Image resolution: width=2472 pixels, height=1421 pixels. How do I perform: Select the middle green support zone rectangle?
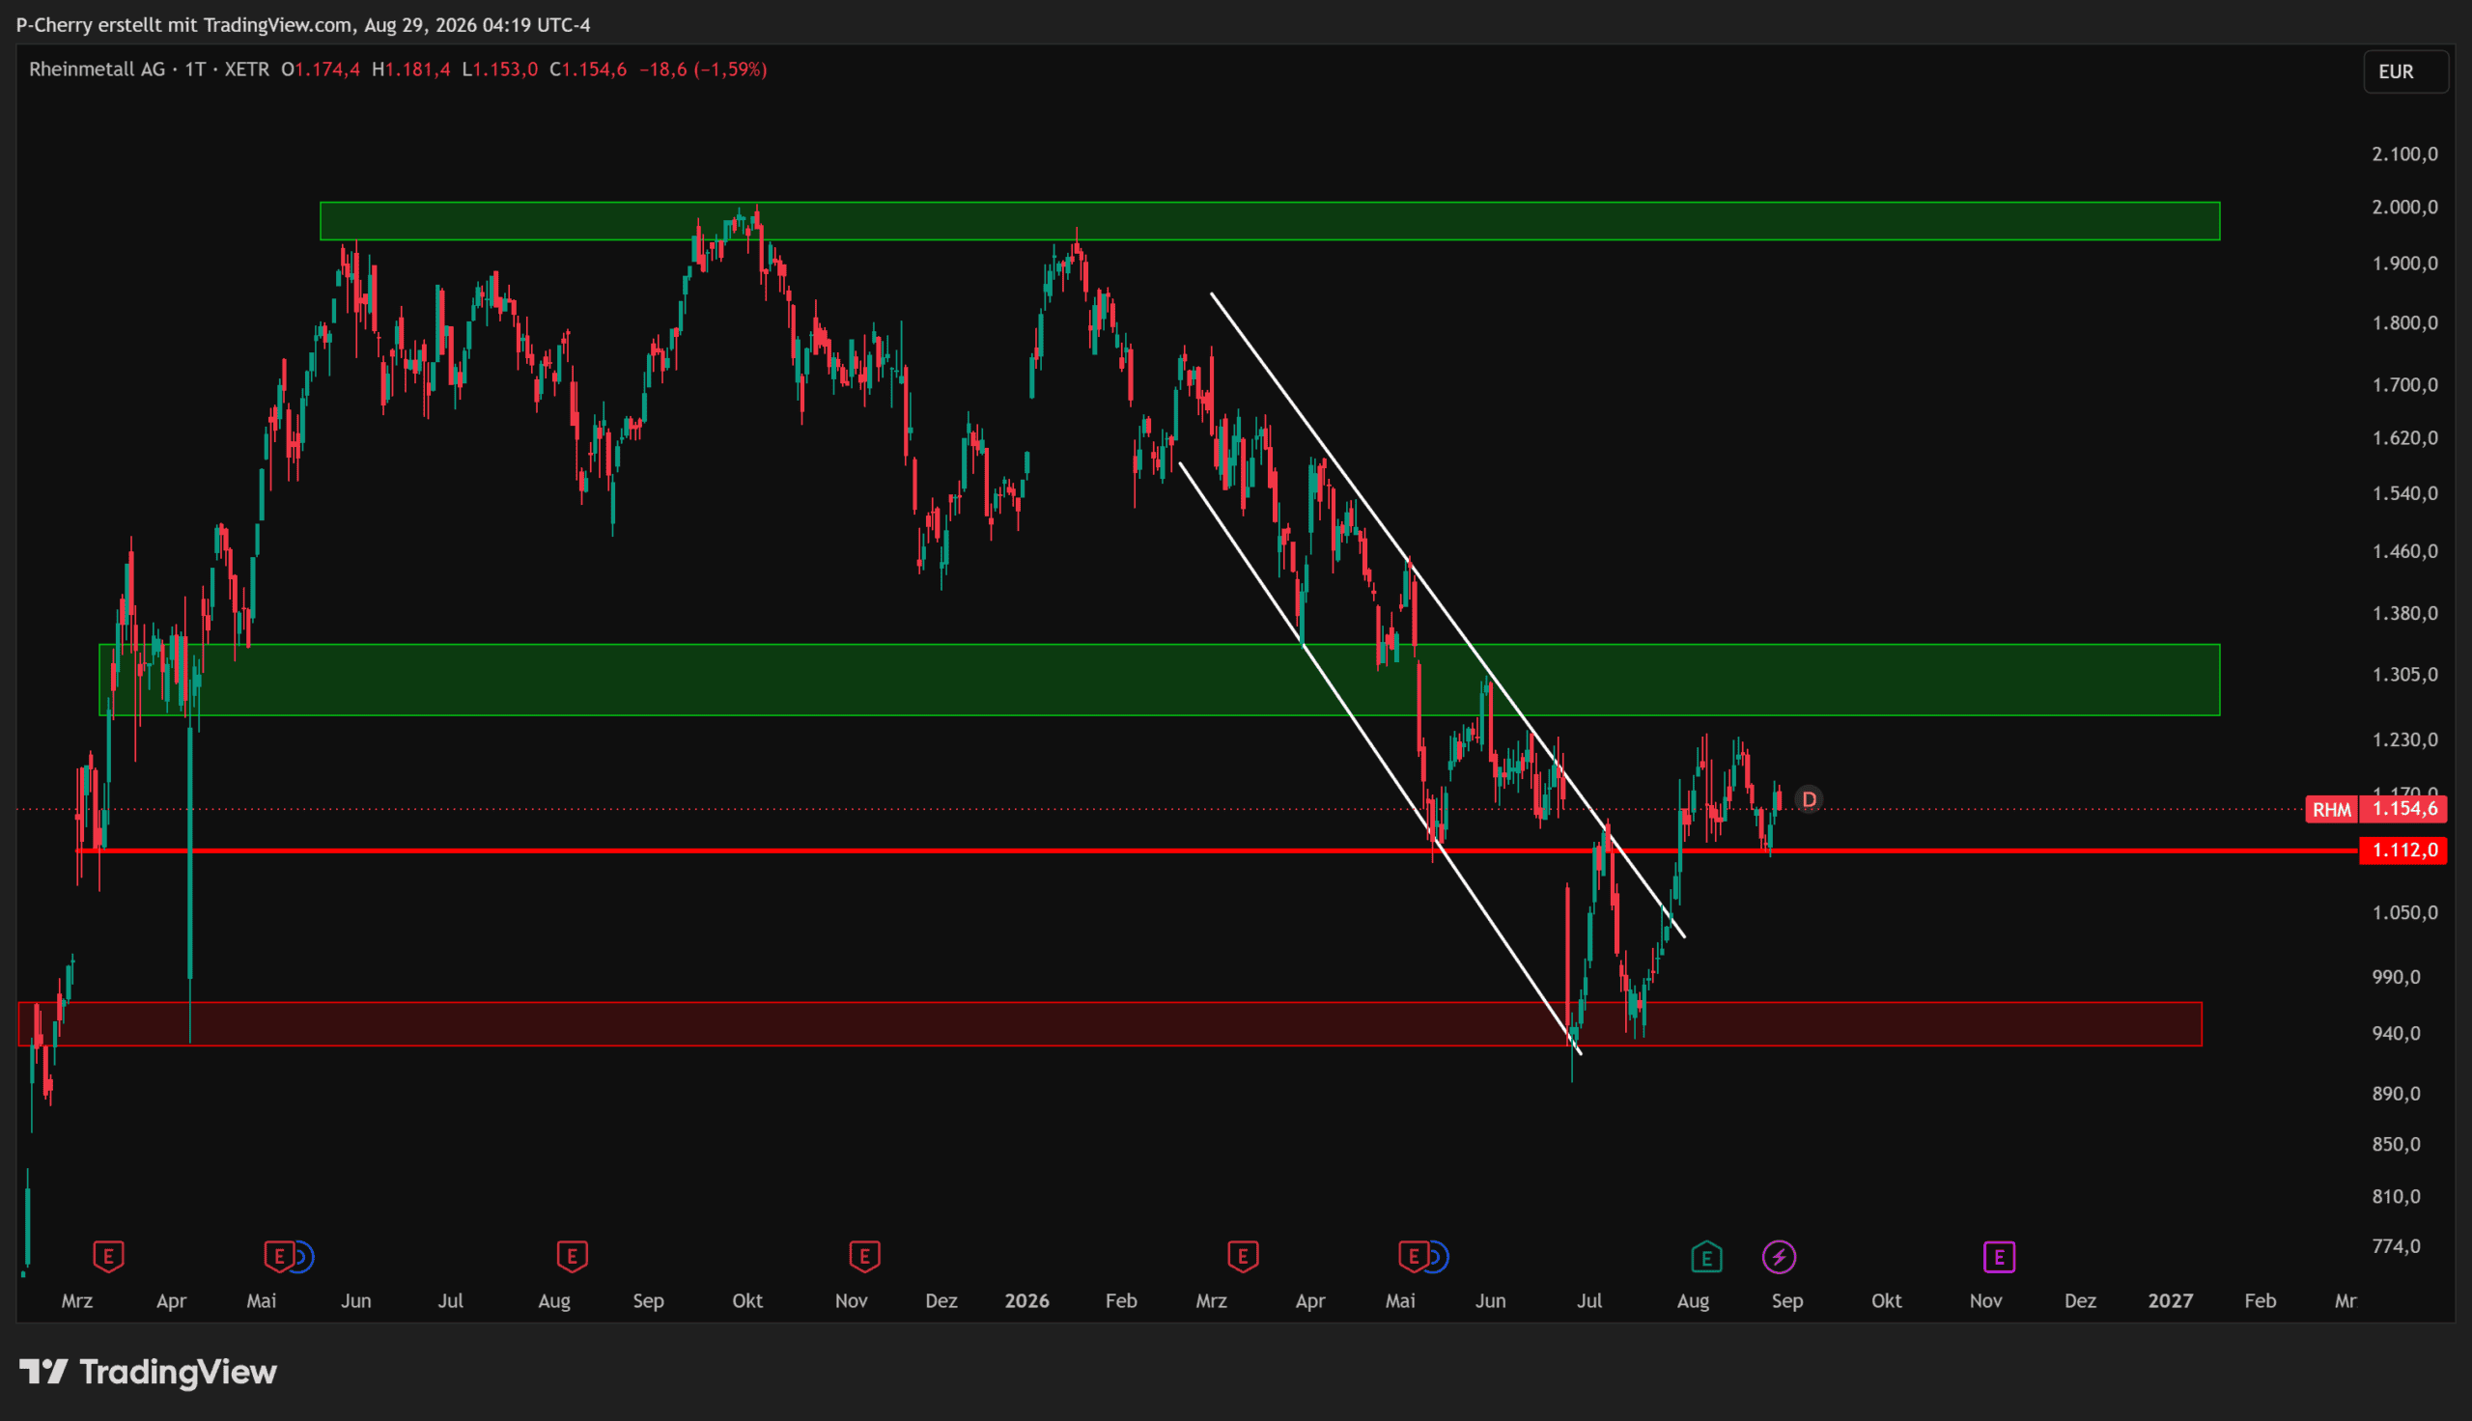click(1160, 680)
